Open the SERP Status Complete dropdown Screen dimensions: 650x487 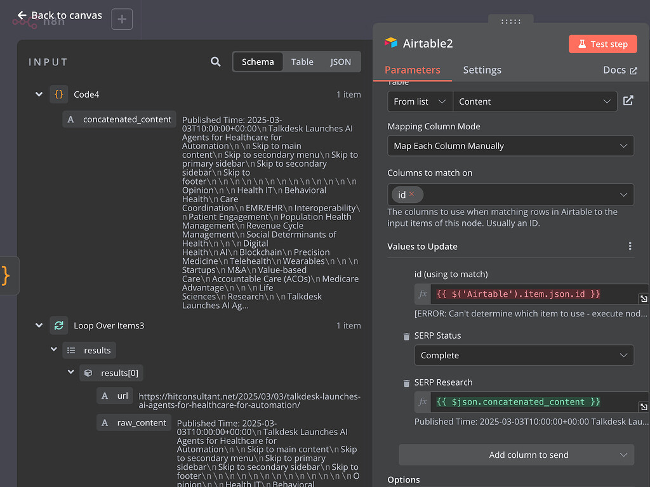[524, 355]
